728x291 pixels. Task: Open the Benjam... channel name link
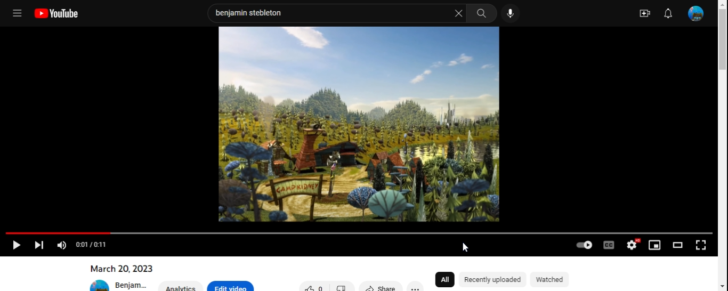click(x=131, y=285)
